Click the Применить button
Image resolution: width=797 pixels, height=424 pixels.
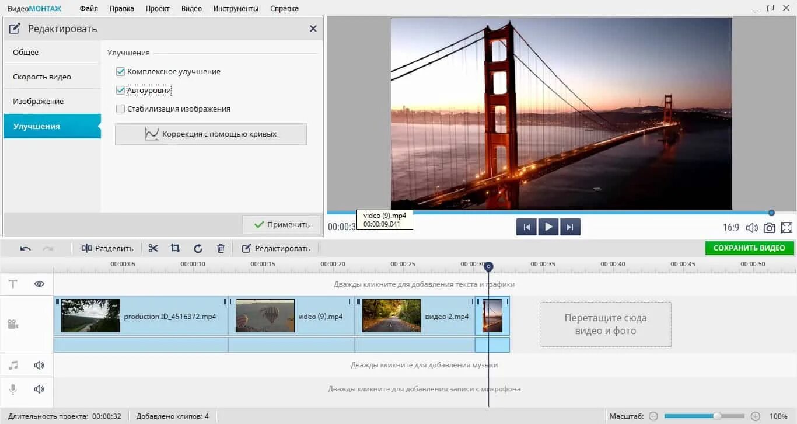click(282, 224)
